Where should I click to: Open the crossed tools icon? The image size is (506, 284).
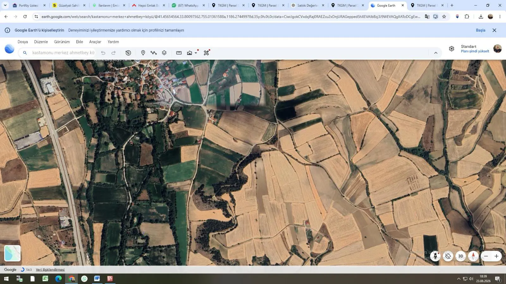(x=207, y=53)
